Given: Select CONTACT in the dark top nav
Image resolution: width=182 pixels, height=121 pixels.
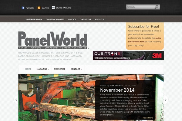Looking at the screenshot, I should [x=72, y=19].
